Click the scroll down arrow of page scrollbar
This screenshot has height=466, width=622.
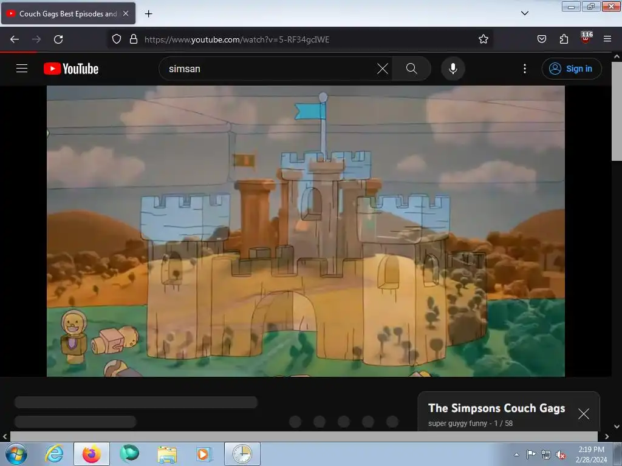[x=617, y=427]
